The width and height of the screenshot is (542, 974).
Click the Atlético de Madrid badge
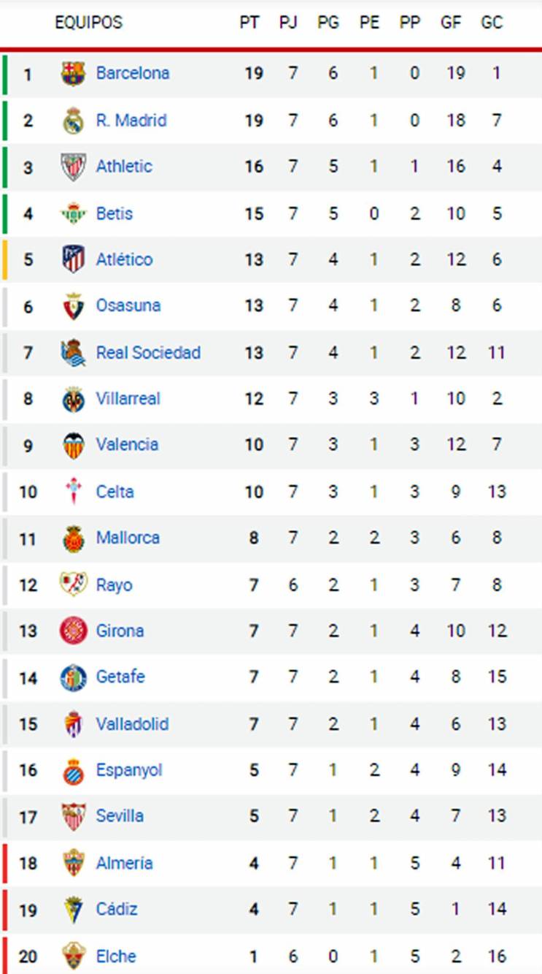coord(71,259)
